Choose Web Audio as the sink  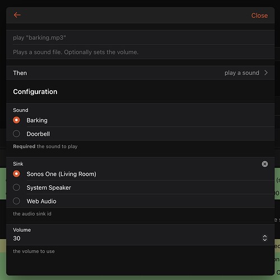[16, 201]
